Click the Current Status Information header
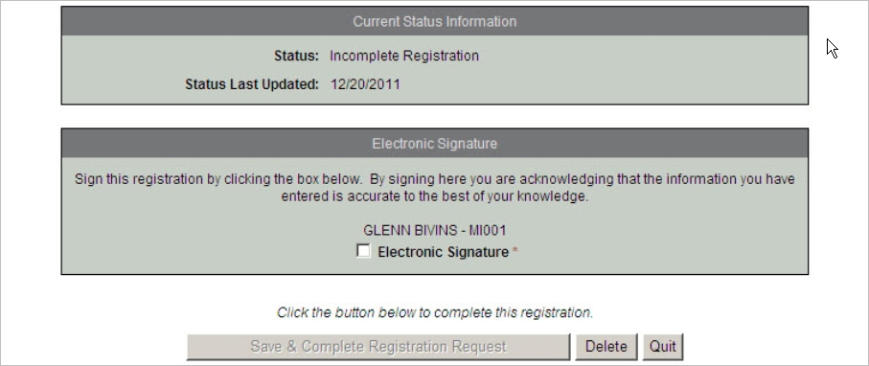 pos(435,22)
